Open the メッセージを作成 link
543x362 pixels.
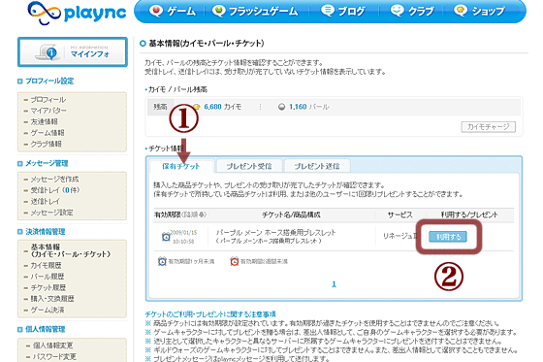tap(54, 180)
